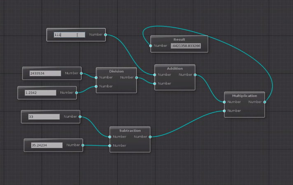Select the Result node by its title
Image resolution: width=293 pixels, height=185 pixels.
(179, 40)
